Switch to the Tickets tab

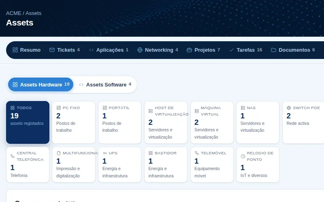click(64, 50)
